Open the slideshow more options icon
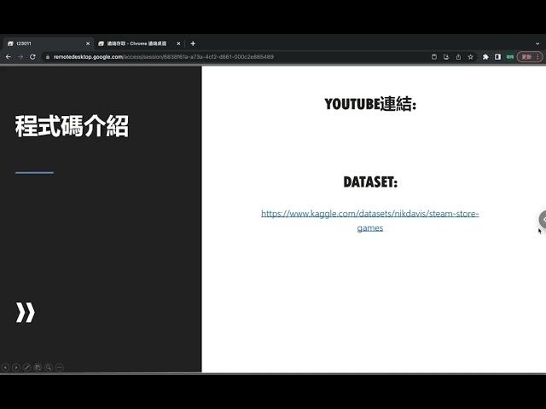The height and width of the screenshot is (409, 546). (59, 367)
